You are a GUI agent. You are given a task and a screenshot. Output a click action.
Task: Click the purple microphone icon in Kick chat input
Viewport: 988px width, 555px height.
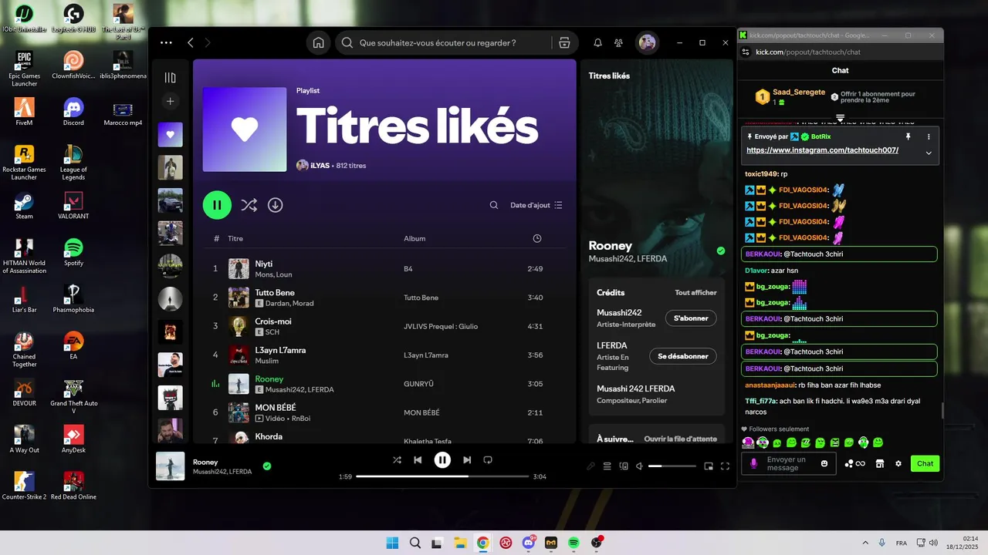(x=753, y=463)
